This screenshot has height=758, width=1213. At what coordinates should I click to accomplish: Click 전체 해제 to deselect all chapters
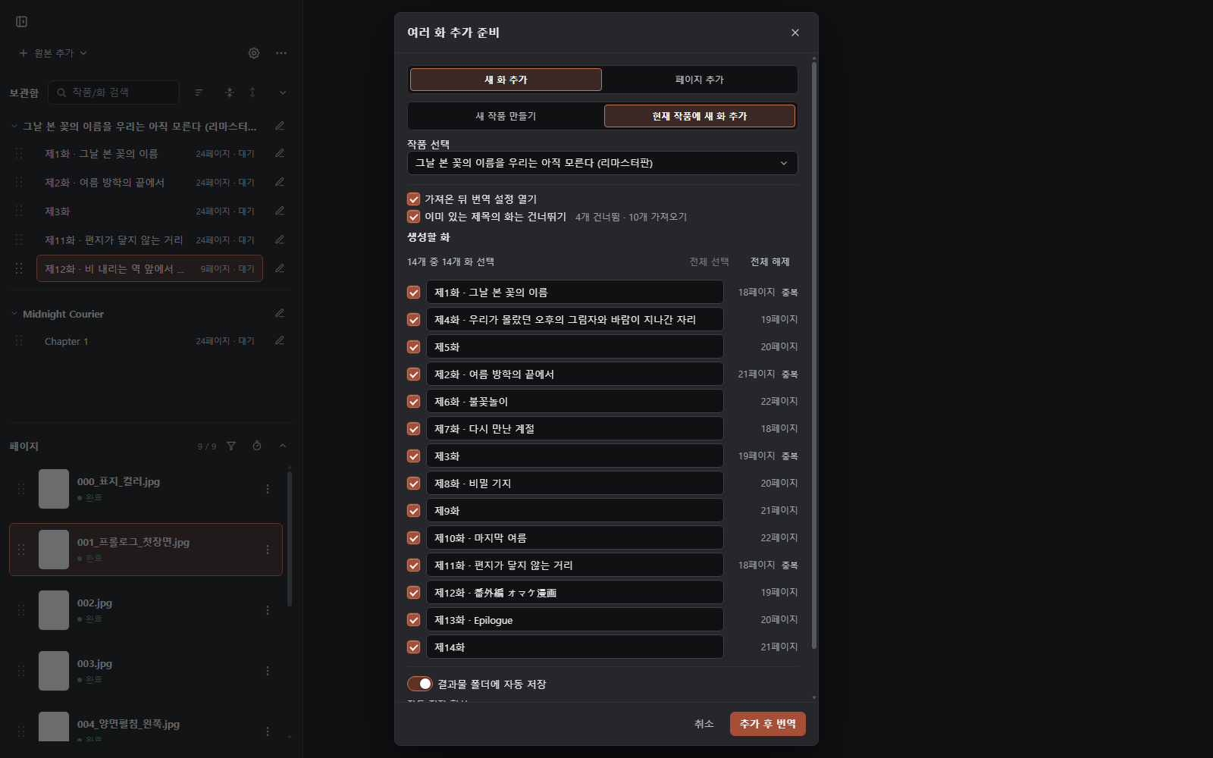[770, 262]
